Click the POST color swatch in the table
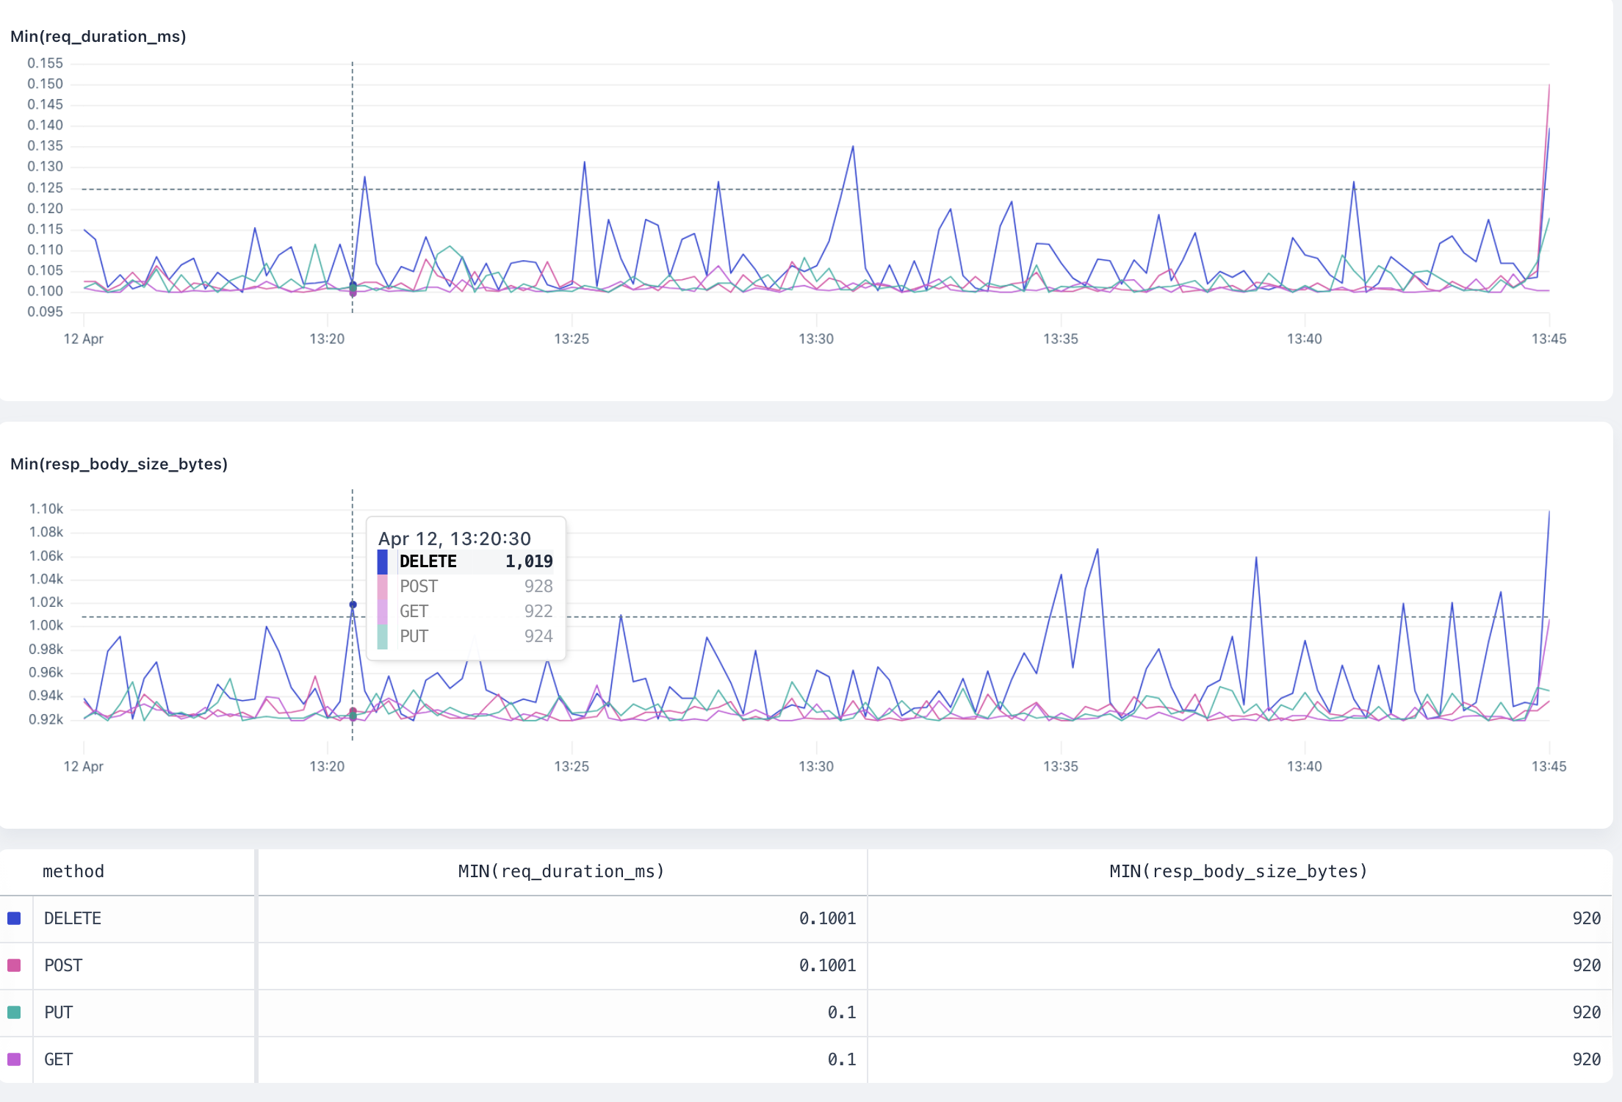Image resolution: width=1622 pixels, height=1102 pixels. point(14,965)
